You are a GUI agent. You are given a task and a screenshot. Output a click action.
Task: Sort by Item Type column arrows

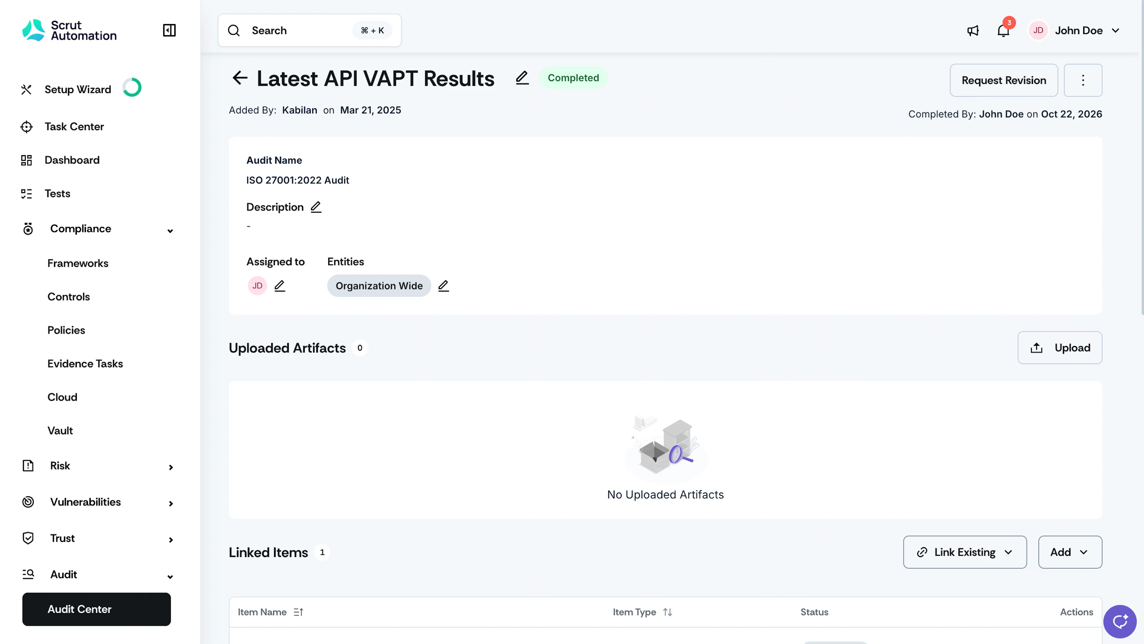(667, 612)
